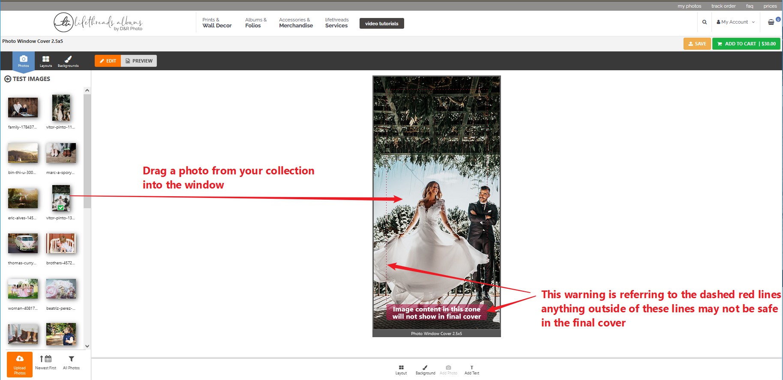
Task: Click the search magnifier icon
Action: (x=704, y=22)
